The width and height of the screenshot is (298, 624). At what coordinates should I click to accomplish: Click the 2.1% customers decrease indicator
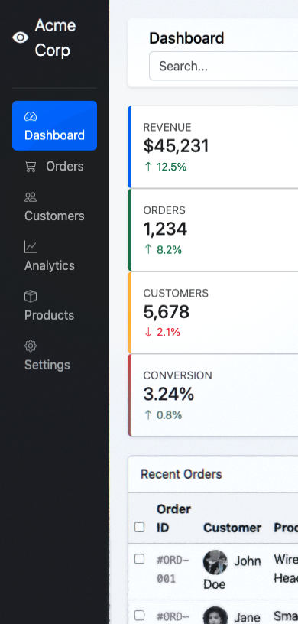coord(162,333)
